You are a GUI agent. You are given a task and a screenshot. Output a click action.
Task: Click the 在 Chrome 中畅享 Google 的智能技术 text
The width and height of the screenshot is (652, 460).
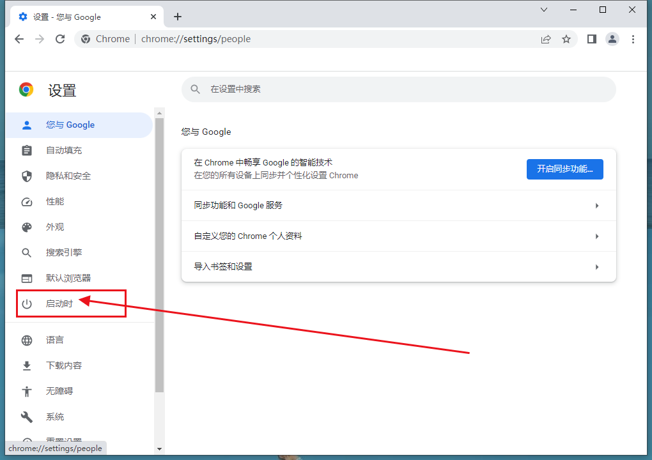[x=263, y=162]
